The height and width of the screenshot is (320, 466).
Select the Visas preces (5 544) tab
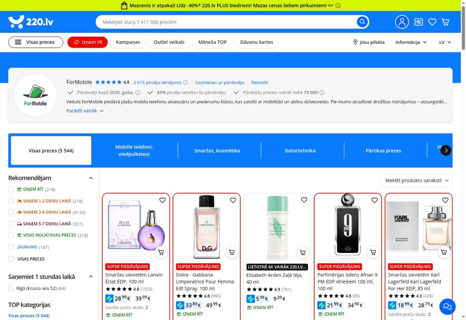point(51,151)
